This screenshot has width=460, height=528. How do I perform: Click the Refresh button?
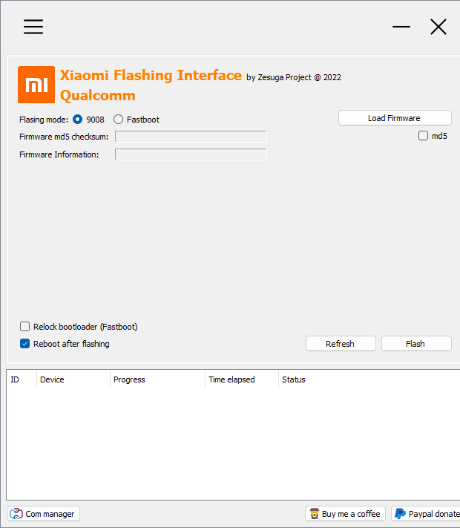[x=341, y=344]
